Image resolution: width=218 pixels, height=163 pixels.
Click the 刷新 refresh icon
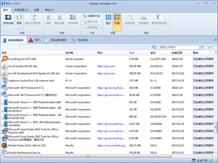[x=19, y=17]
